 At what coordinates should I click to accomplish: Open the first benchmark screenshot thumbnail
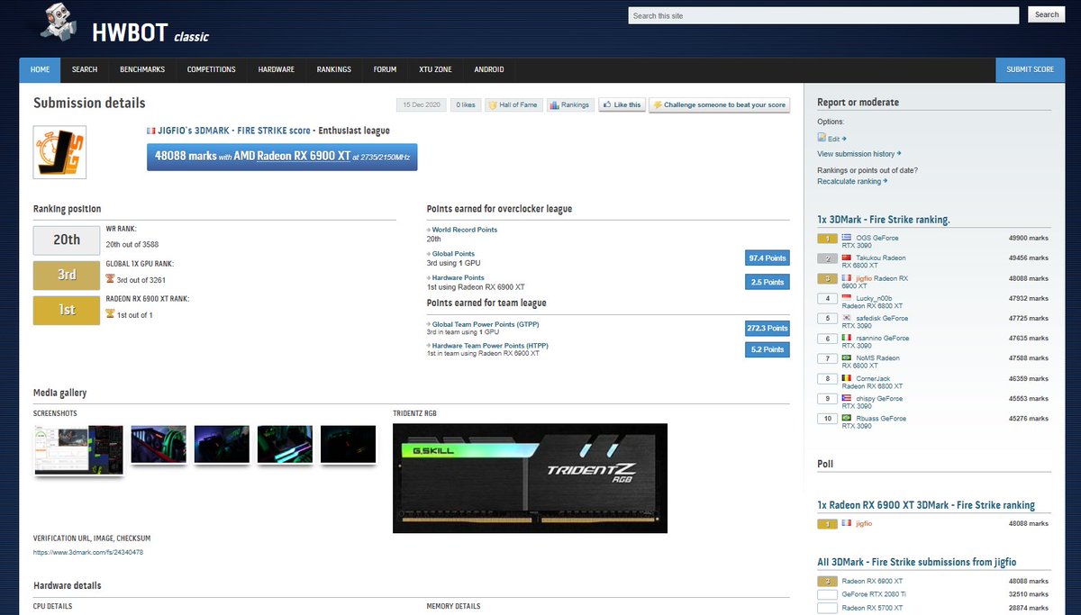point(78,449)
